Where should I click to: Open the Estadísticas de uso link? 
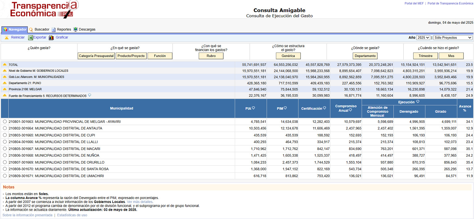[x=72, y=215]
